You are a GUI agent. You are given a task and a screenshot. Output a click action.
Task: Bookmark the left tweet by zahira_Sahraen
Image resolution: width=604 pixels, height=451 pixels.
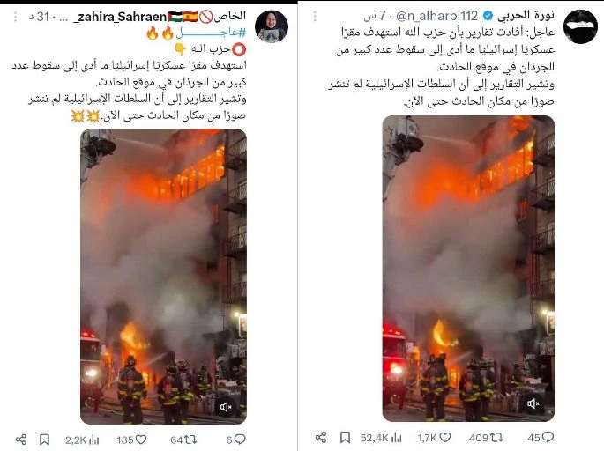(44, 440)
